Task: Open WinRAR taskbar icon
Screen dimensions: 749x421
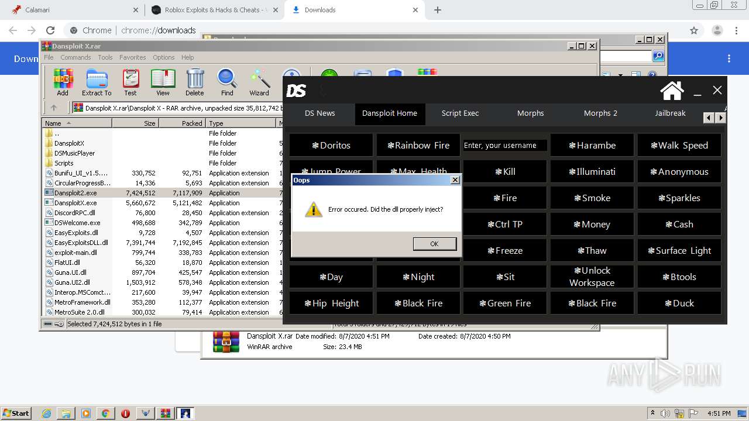Action: pyautogui.click(x=165, y=413)
